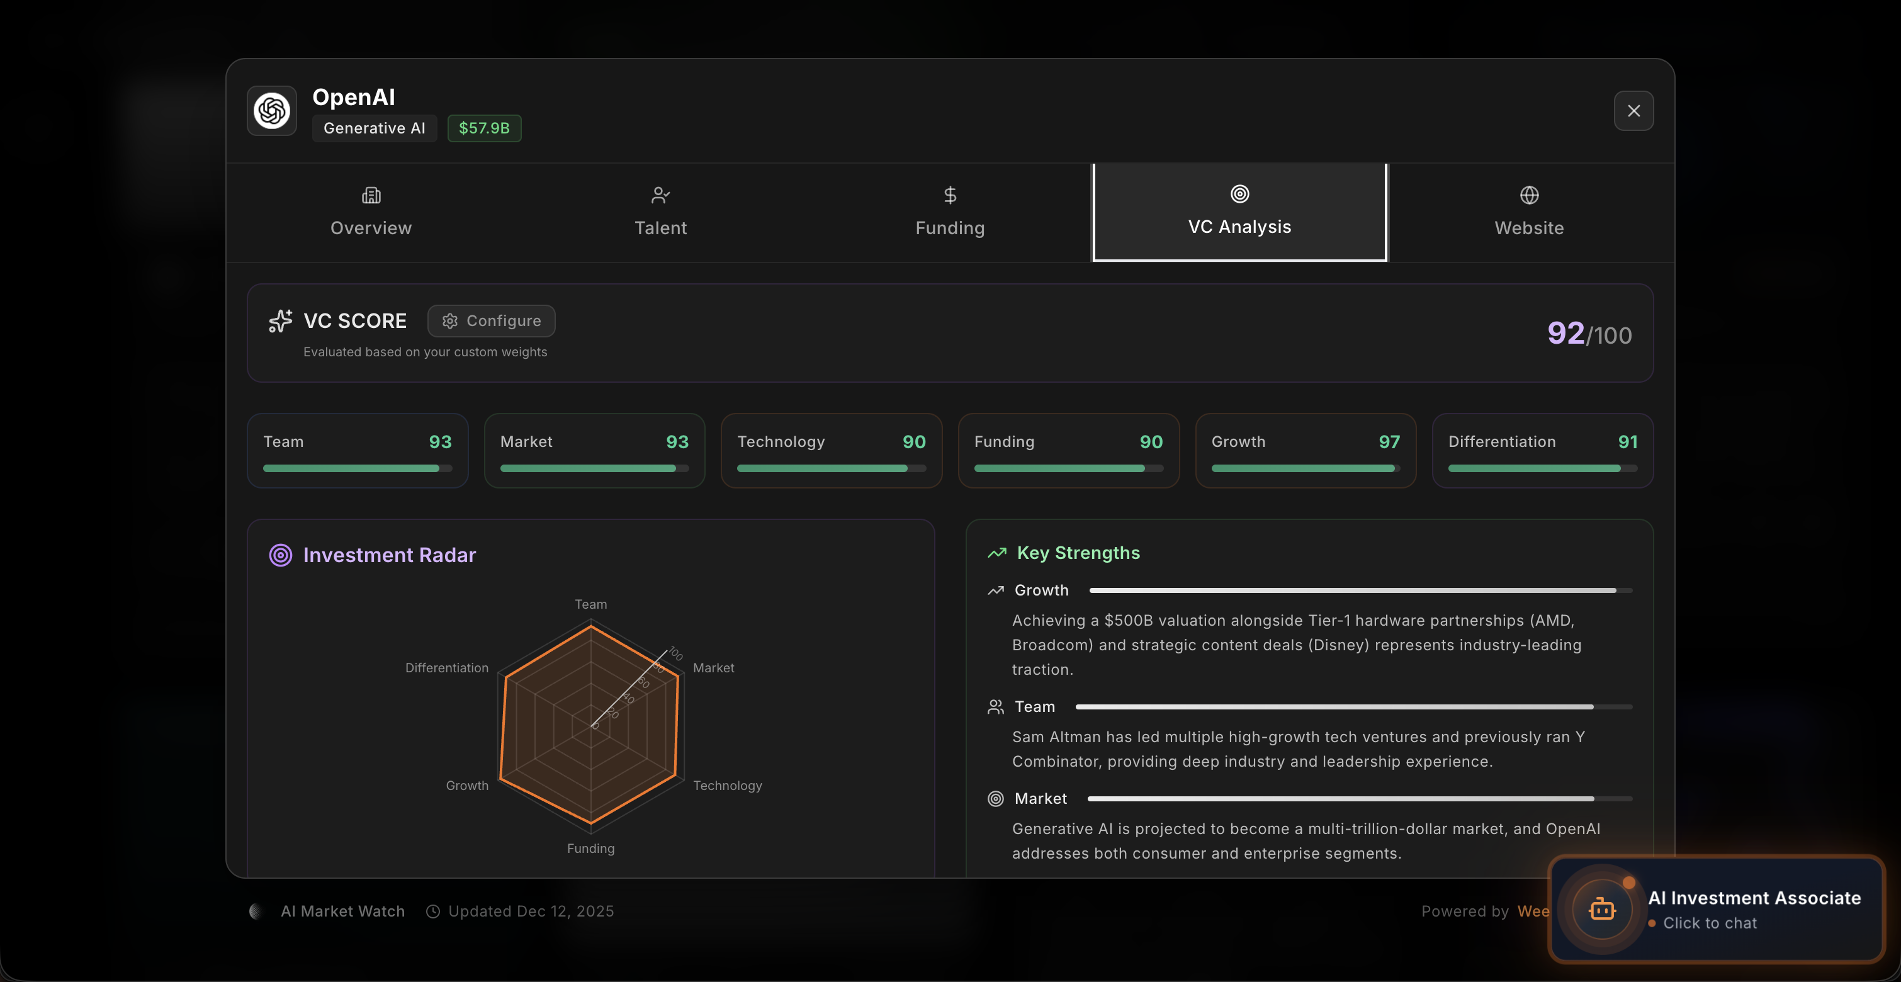This screenshot has width=1901, height=982.
Task: Click the radar chart Funding axis label
Action: coord(590,849)
